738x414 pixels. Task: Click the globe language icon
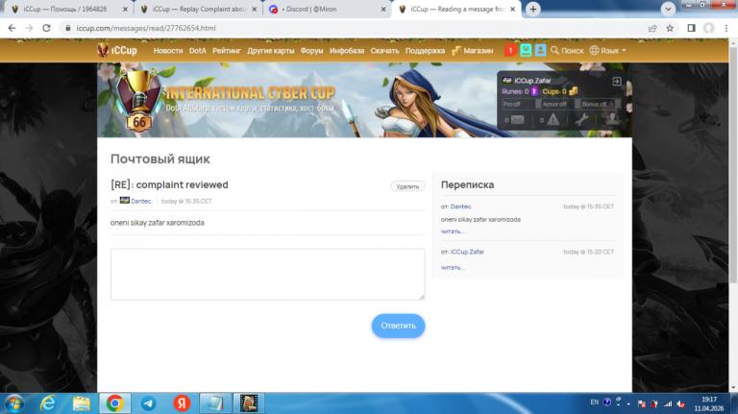coord(595,50)
